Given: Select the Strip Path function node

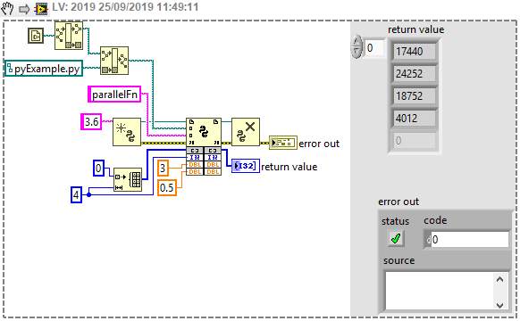Looking at the screenshot, I should pos(69,36).
